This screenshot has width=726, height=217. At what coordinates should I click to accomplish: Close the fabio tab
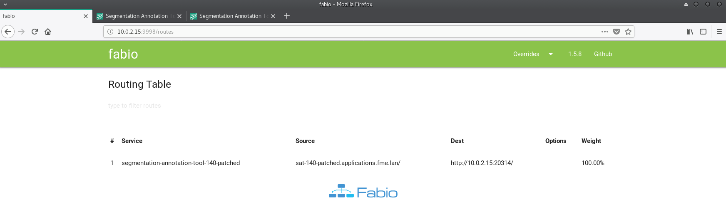pyautogui.click(x=86, y=16)
